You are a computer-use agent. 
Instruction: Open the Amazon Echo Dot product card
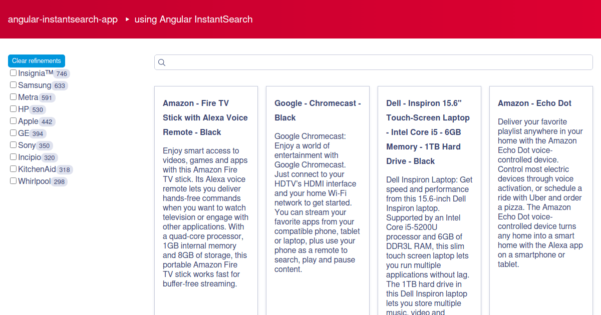click(534, 103)
